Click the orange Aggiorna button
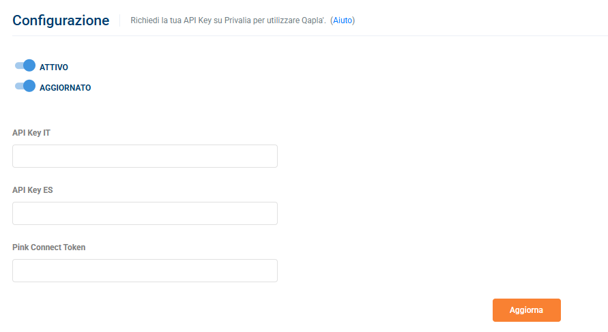 (x=527, y=310)
